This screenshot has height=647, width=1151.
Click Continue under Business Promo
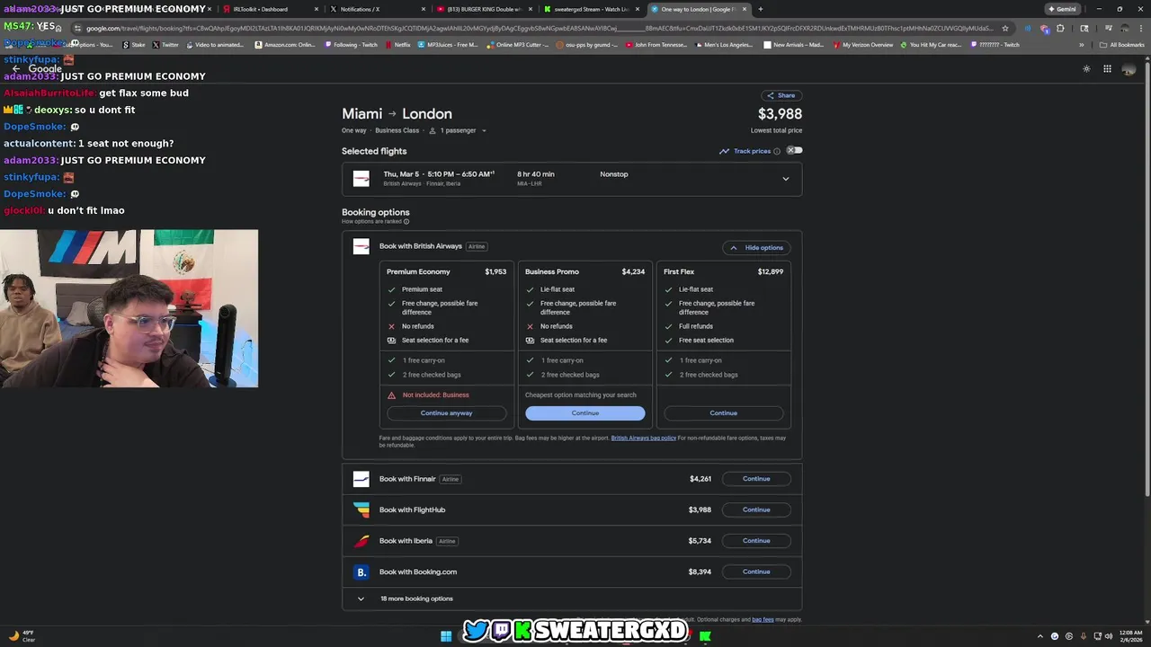pyautogui.click(x=584, y=413)
